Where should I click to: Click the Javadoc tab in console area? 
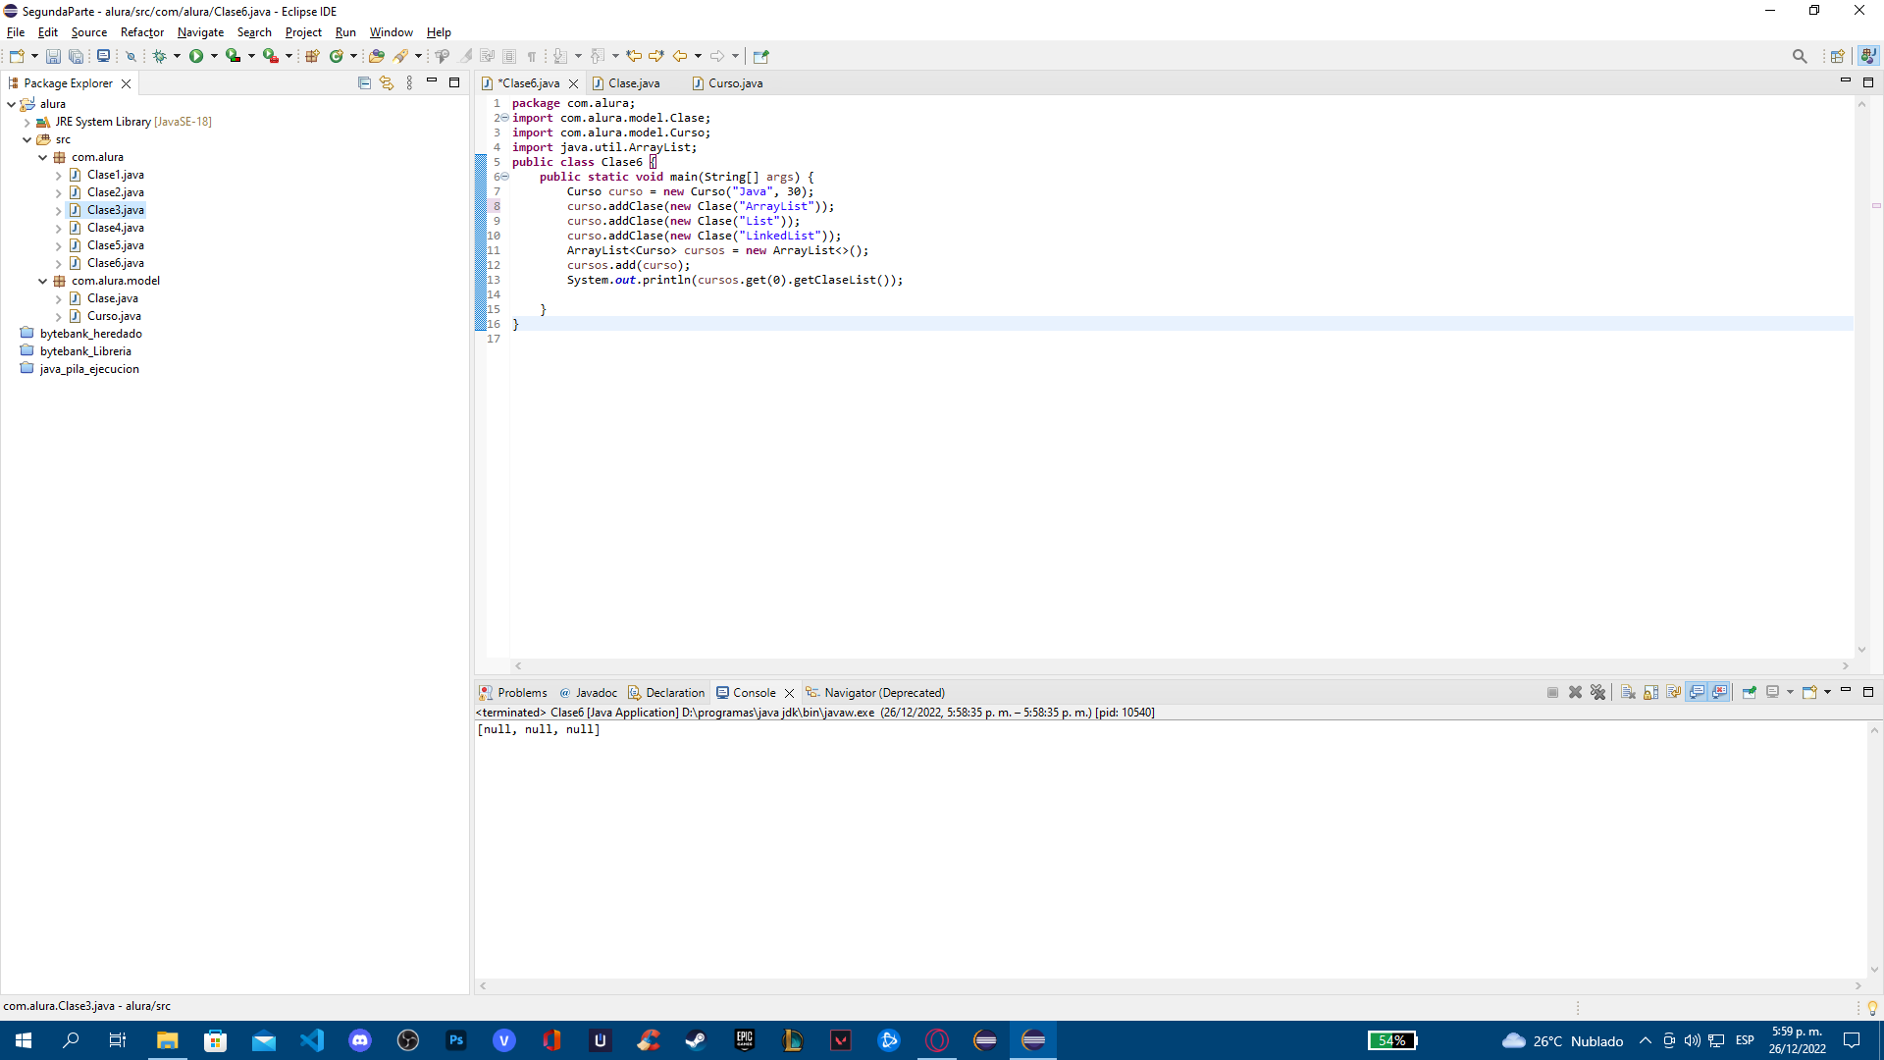594,692
